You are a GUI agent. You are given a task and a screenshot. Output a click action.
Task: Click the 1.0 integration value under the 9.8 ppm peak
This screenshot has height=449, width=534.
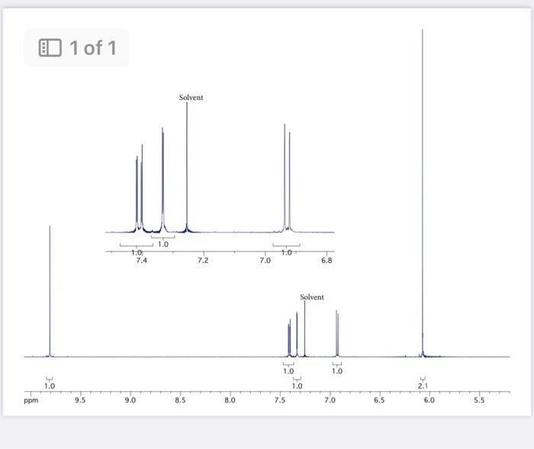50,386
